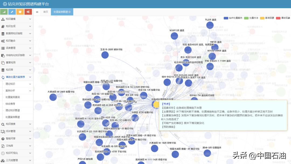Viewport: 291px width, 164px height.
Task: Click the red gears settings toolbar button
Action: 28,12
